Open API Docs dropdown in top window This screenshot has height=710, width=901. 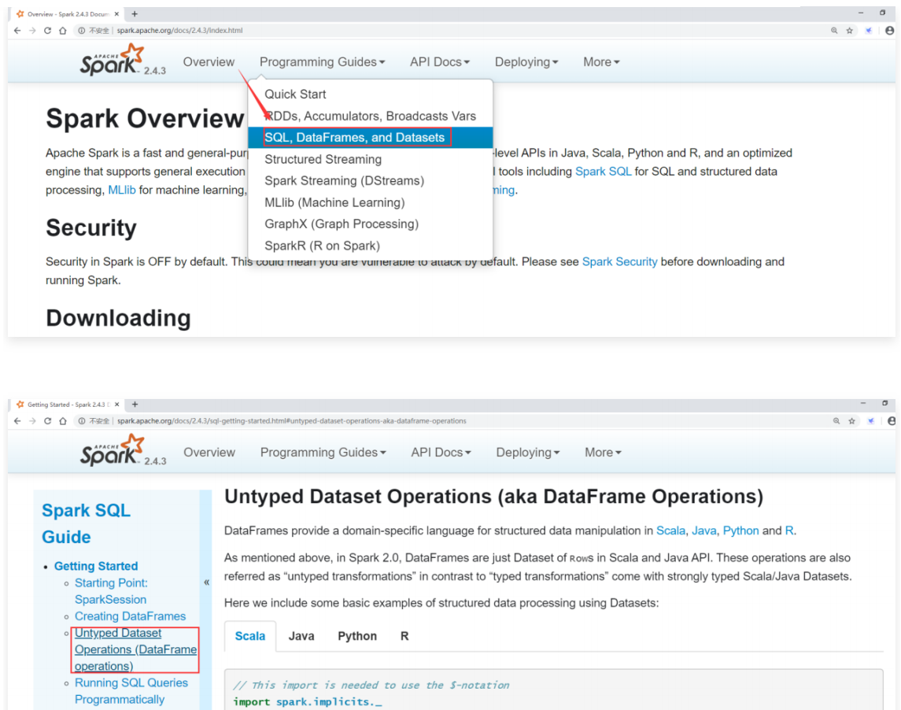click(440, 62)
